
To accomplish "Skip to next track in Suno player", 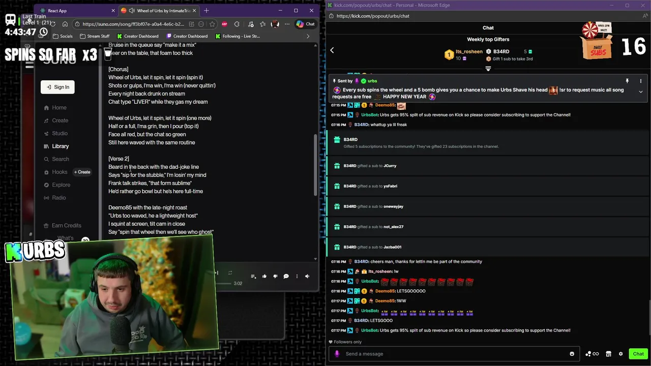I will coord(216,273).
